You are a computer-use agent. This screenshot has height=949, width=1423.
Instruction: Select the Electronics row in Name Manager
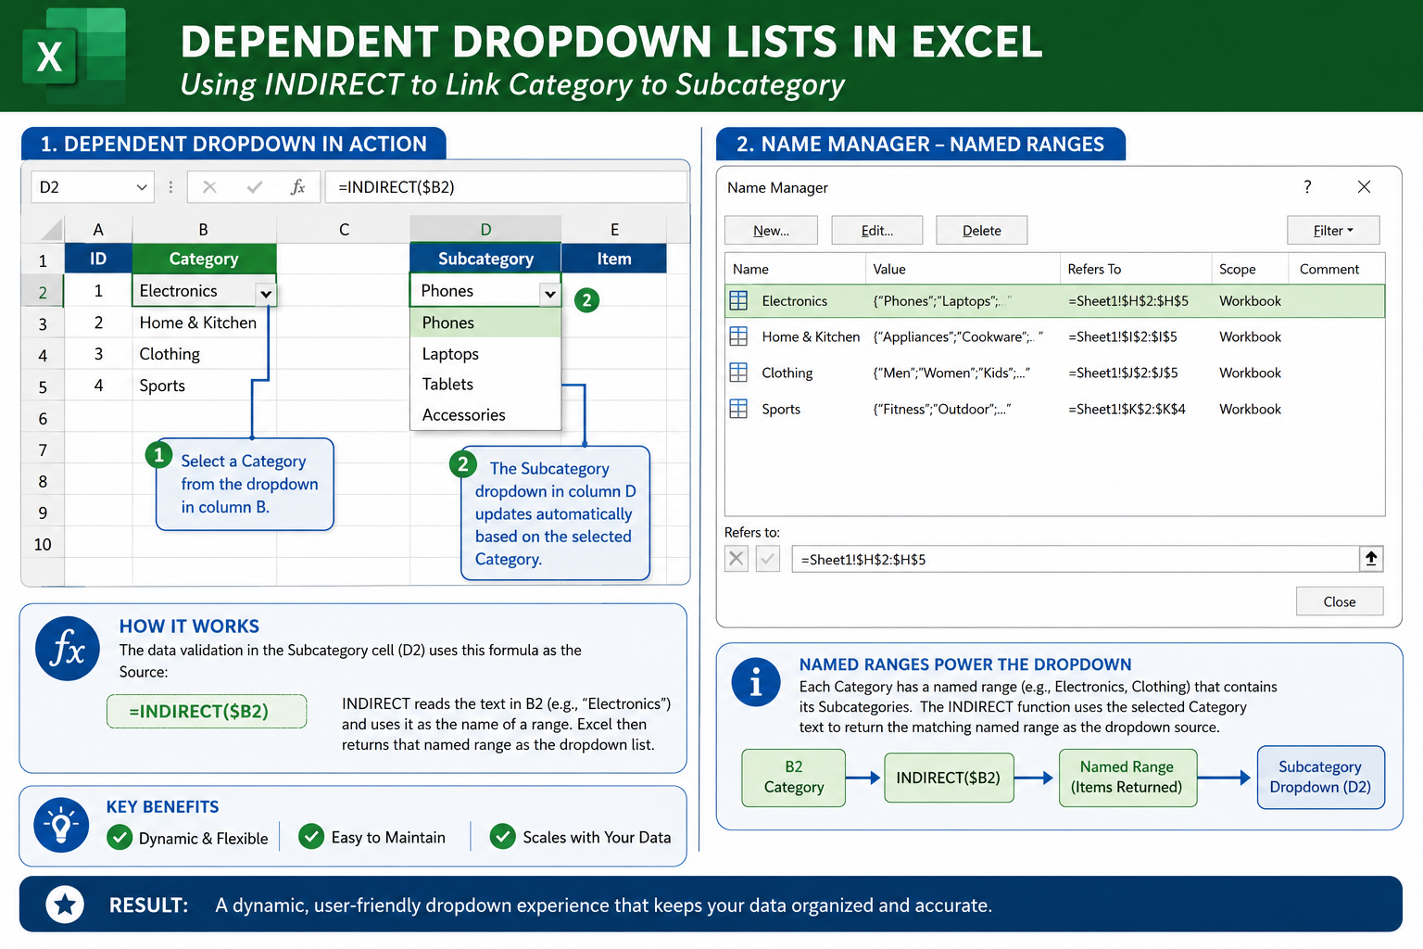pyautogui.click(x=1054, y=301)
